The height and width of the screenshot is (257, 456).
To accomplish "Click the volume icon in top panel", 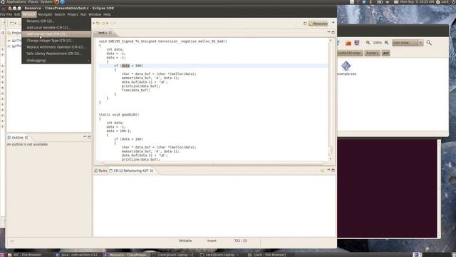I will click(x=388, y=1).
